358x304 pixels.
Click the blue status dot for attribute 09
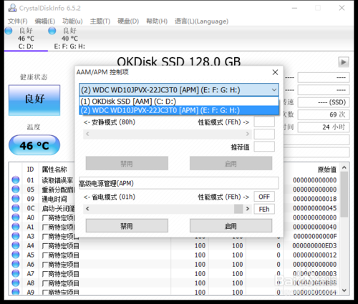[16, 199]
